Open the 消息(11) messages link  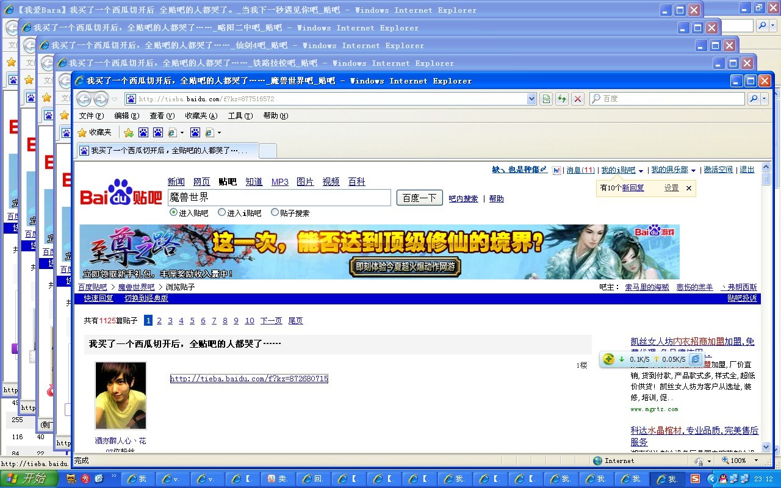[x=581, y=170]
